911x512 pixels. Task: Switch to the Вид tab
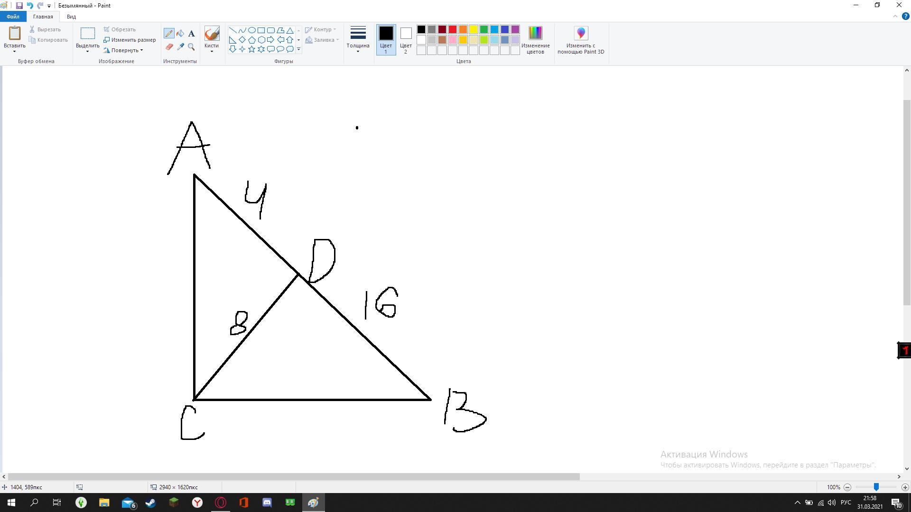click(x=71, y=17)
